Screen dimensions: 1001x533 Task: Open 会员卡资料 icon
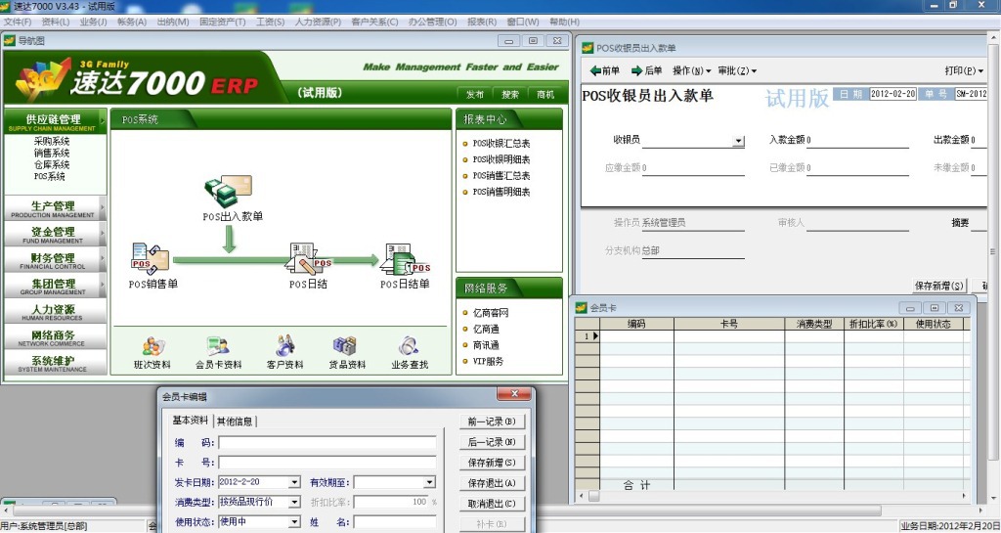point(218,346)
